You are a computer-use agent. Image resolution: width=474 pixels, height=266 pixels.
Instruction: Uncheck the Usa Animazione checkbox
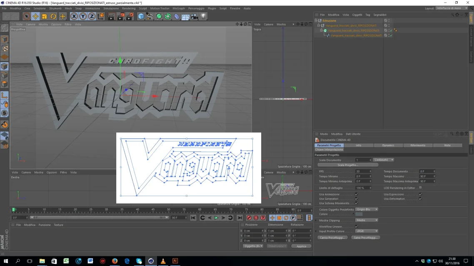point(357,194)
